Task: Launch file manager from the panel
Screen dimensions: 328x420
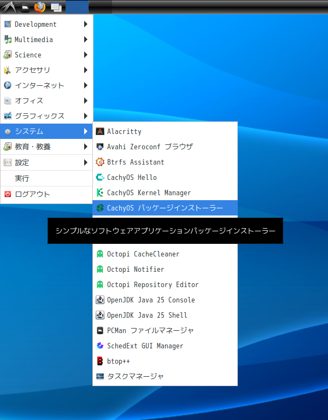Action: tap(25, 8)
